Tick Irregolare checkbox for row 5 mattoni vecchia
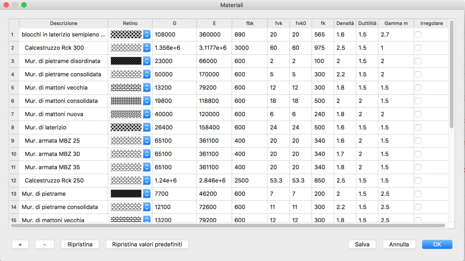Viewport: 465px width, 261px height. [x=418, y=87]
